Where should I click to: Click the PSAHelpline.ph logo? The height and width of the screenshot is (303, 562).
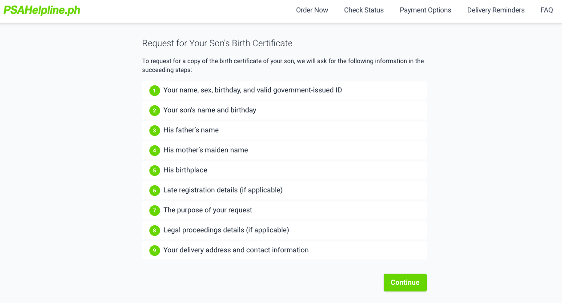point(42,10)
